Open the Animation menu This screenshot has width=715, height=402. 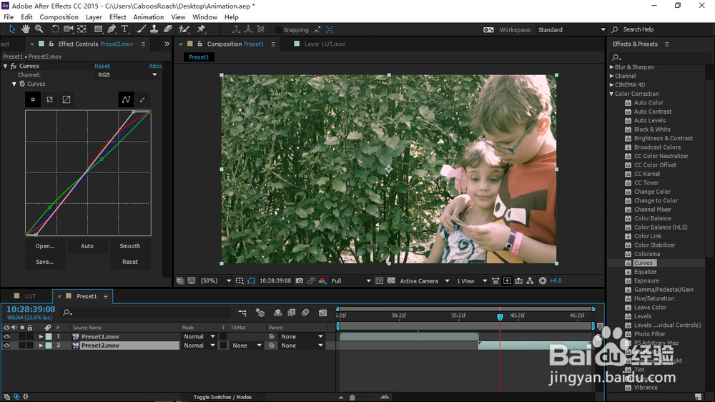click(148, 17)
